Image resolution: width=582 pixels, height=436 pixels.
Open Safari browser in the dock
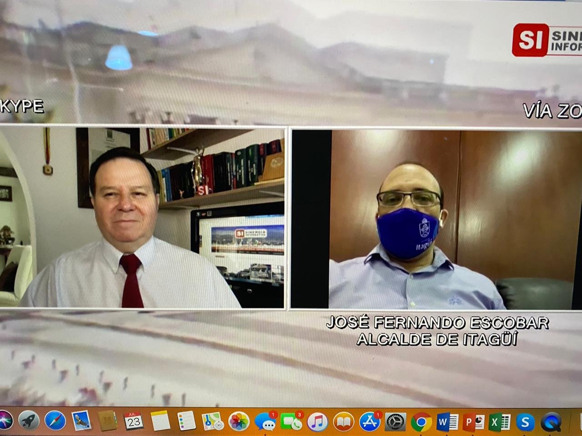55,421
